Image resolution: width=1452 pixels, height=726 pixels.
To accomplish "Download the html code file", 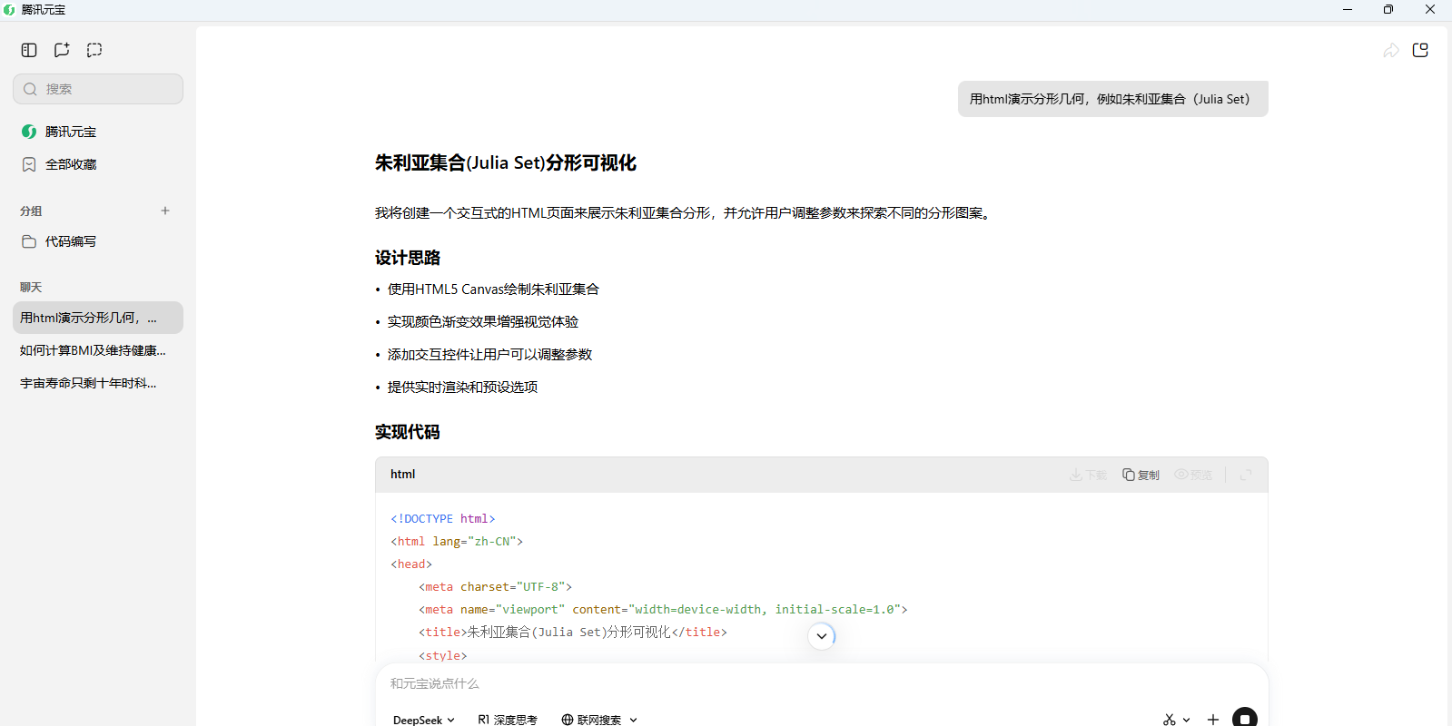I will pyautogui.click(x=1088, y=475).
